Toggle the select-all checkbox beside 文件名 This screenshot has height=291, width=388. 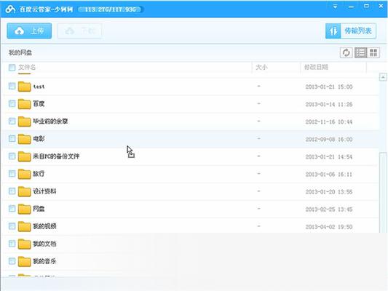point(12,67)
